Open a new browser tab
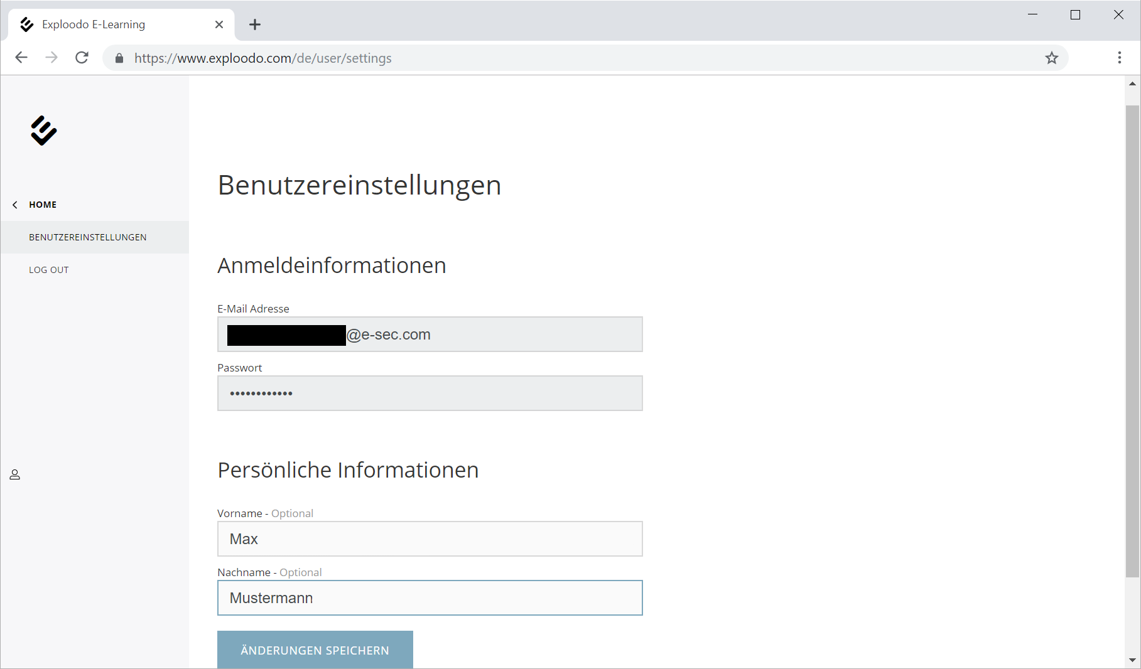The image size is (1141, 669). [x=254, y=24]
